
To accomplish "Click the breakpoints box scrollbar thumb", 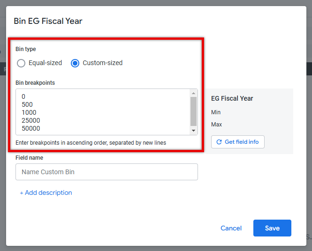I will 193,111.
